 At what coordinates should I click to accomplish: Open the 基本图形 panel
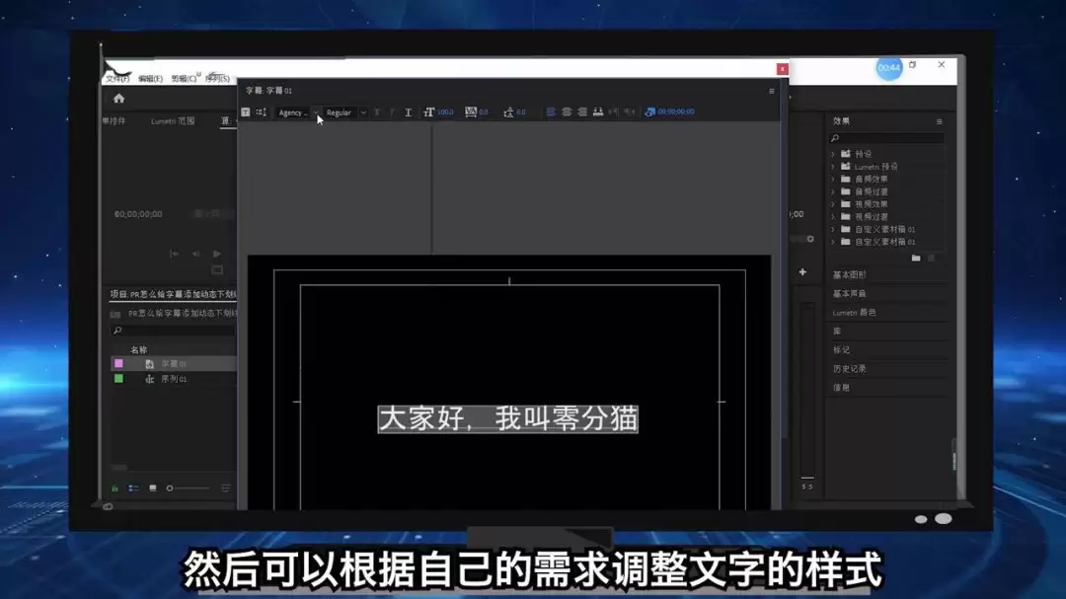(850, 273)
